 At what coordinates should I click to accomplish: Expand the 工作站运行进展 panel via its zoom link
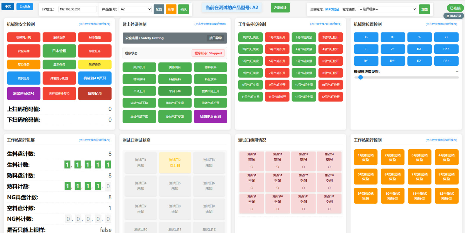(x=94, y=140)
